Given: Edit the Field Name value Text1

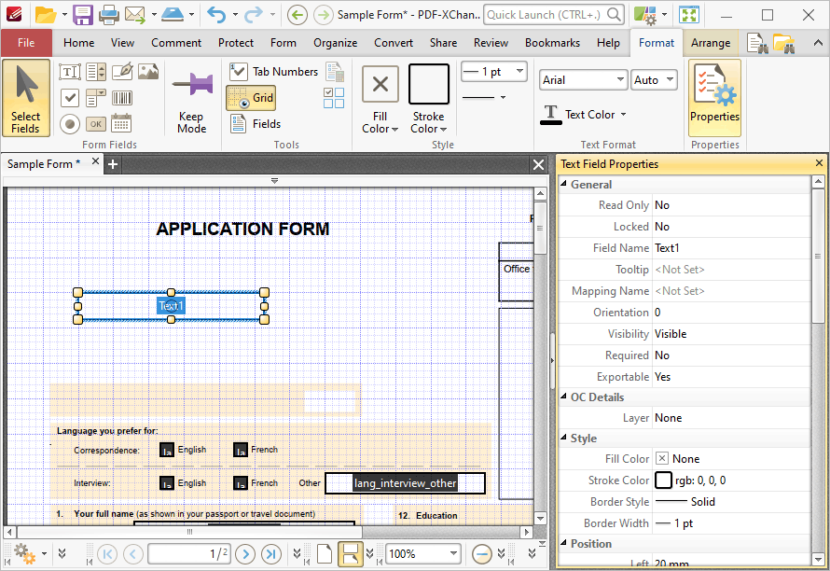Looking at the screenshot, I should coord(731,248).
